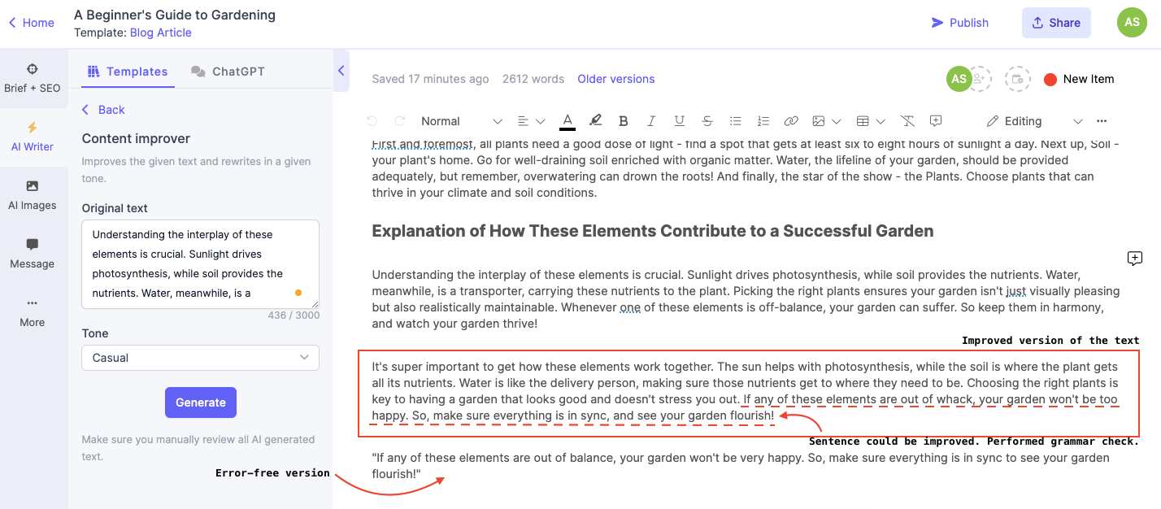Click the 436 / 3000 character counter
This screenshot has height=509, width=1161.
click(x=294, y=315)
